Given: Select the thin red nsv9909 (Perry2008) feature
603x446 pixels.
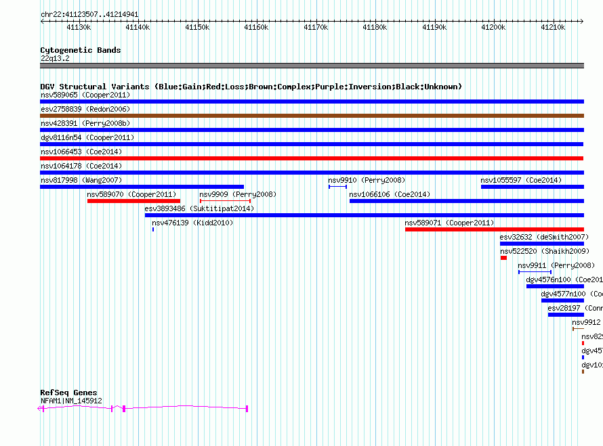Looking at the screenshot, I should pyautogui.click(x=226, y=201).
